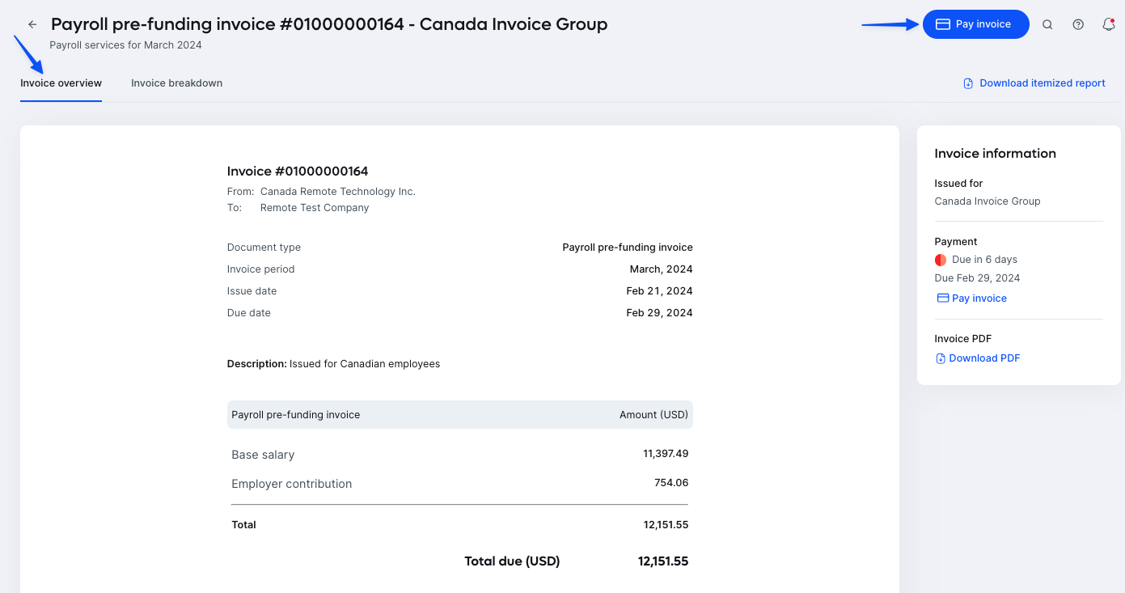The width and height of the screenshot is (1125, 593).
Task: Check notifications via the bell icon
Action: point(1109,24)
